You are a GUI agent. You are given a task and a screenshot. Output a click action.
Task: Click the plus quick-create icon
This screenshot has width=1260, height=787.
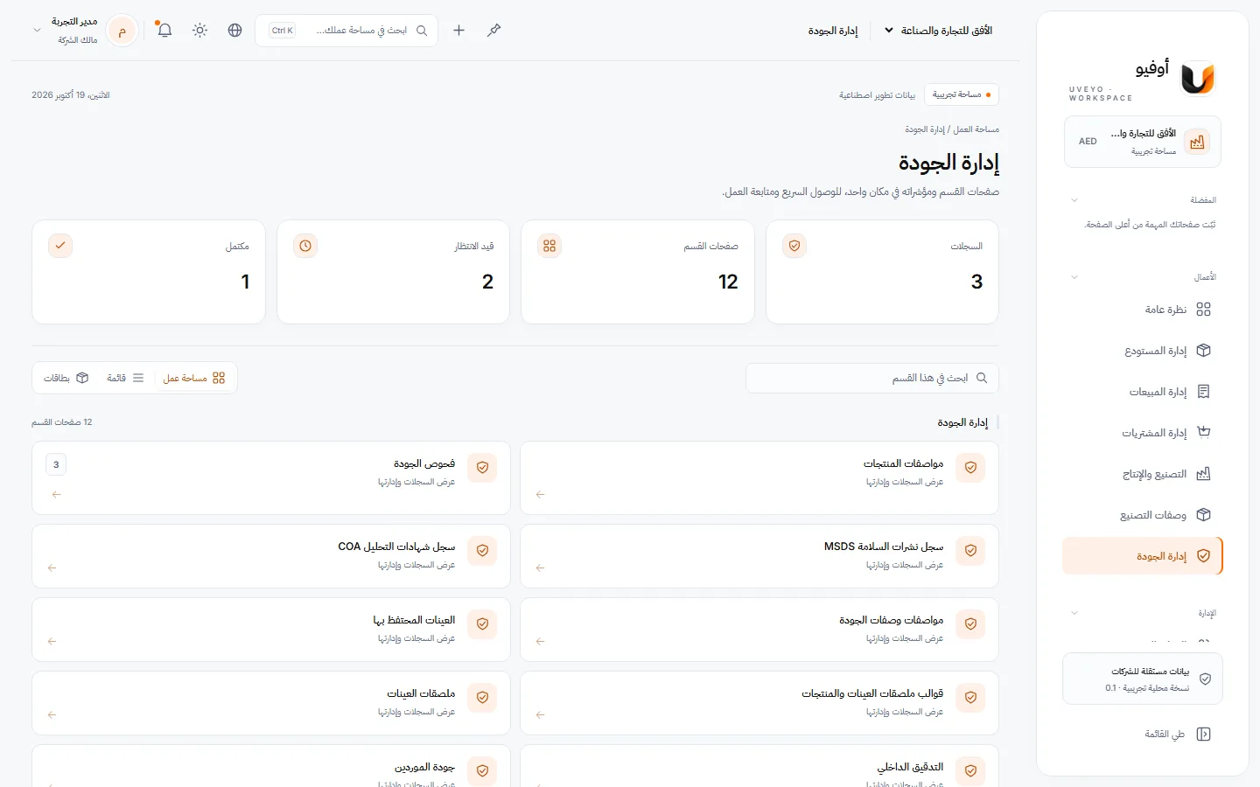[x=458, y=31]
